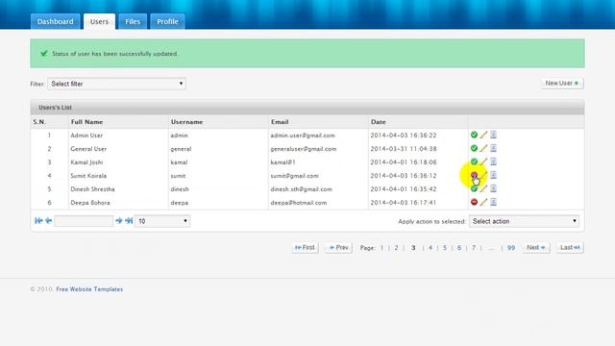Click the New User button
The image size is (615, 346).
tap(561, 84)
